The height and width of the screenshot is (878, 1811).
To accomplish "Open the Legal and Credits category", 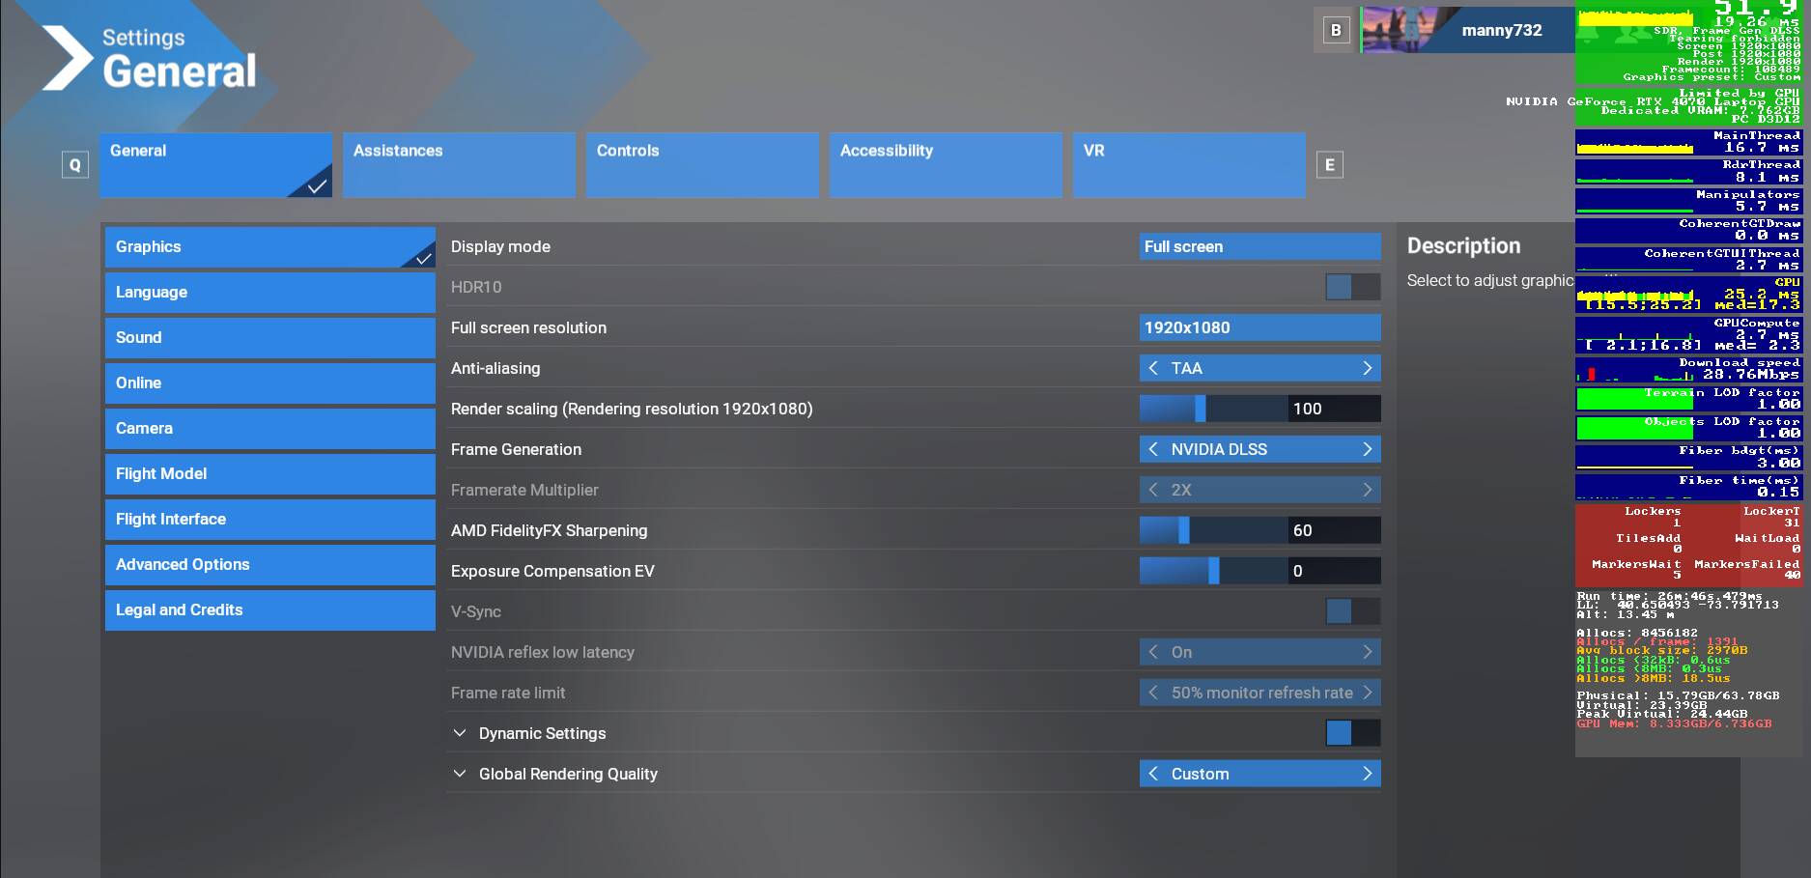I will [270, 610].
